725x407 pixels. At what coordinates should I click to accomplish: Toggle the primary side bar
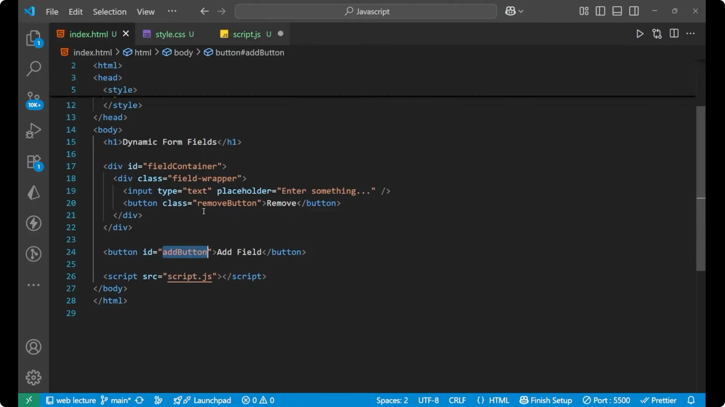[600, 11]
